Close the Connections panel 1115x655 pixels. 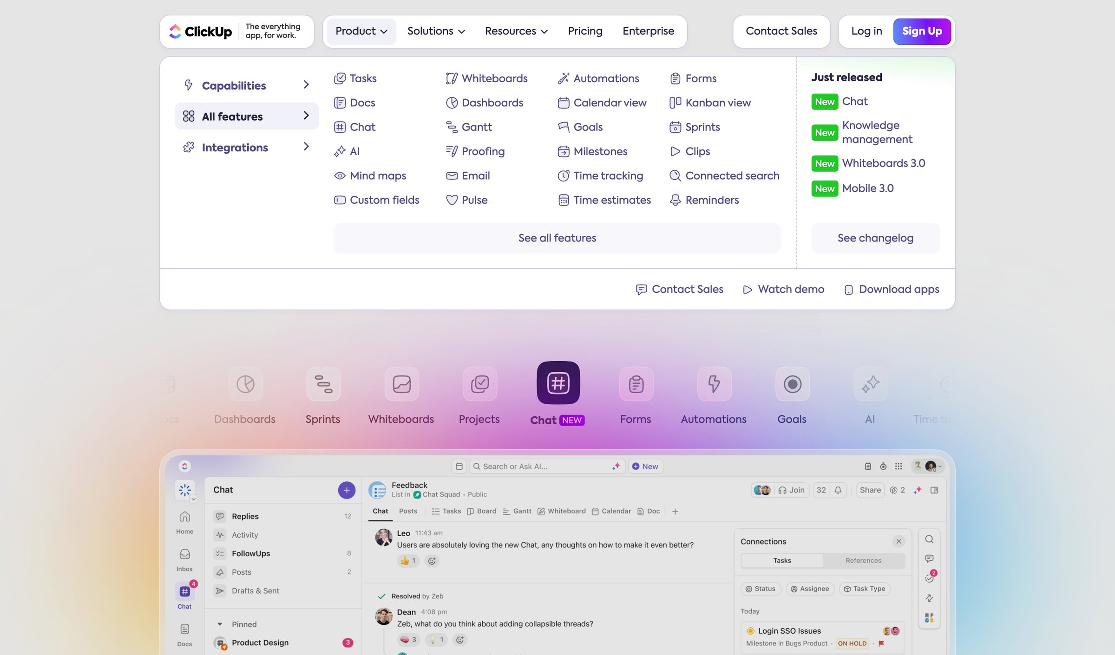pos(899,541)
